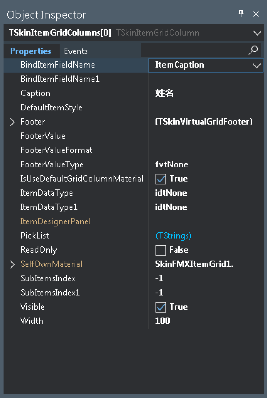Close the Object Inspector panel

pos(256,14)
